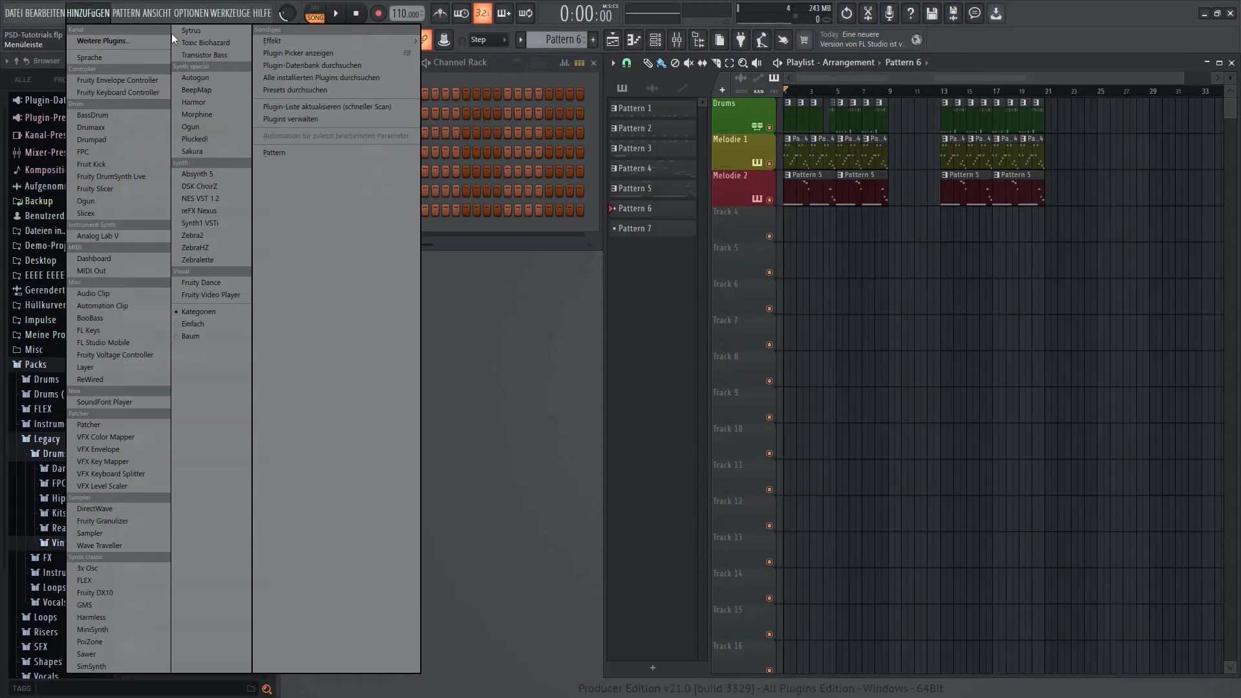The width and height of the screenshot is (1241, 698).
Task: Click Fruity Nexus reFX instrument entry
Action: tap(198, 211)
